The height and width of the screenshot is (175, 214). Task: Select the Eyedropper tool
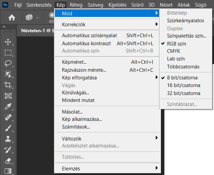[8, 107]
